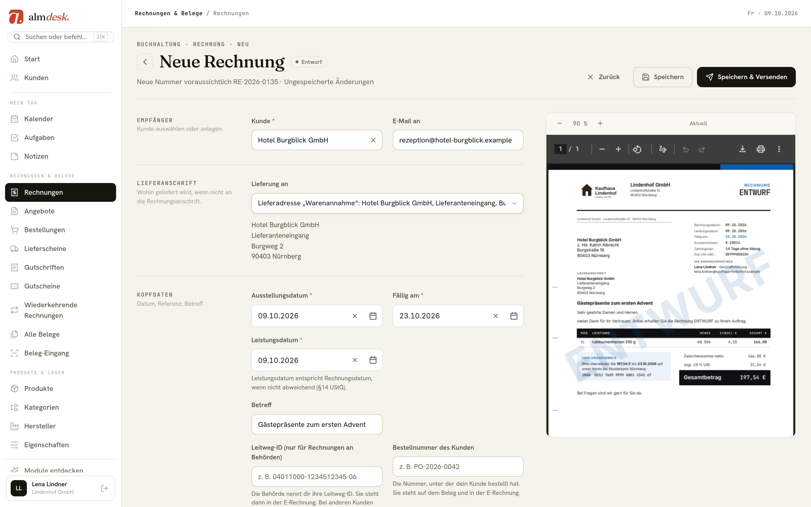Click Bestellnummer des Kunden input

[x=458, y=467]
